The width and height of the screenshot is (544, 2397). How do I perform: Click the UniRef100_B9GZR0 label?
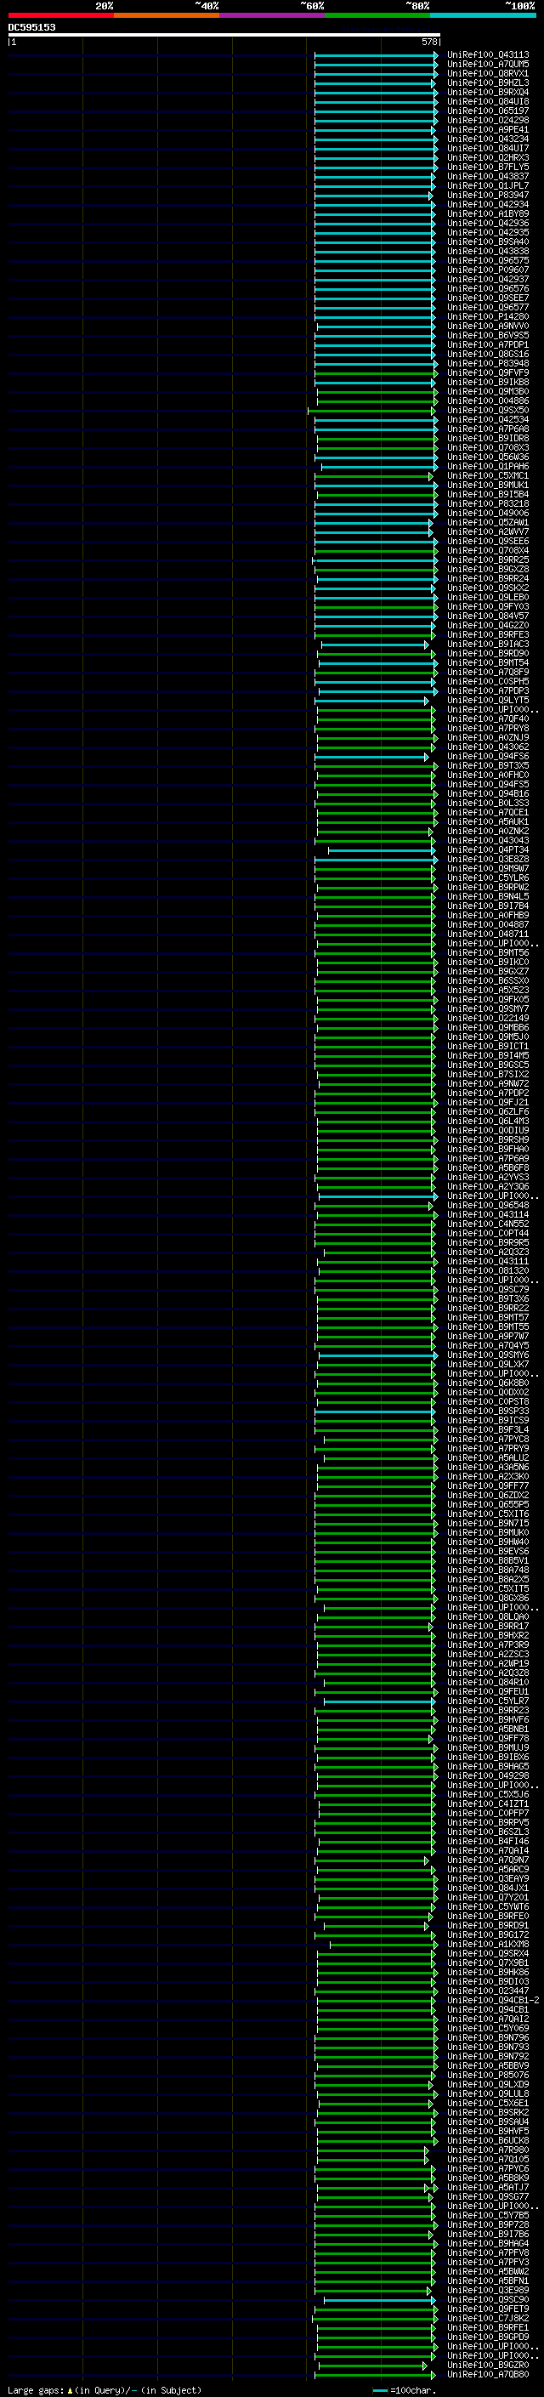(x=488, y=2365)
